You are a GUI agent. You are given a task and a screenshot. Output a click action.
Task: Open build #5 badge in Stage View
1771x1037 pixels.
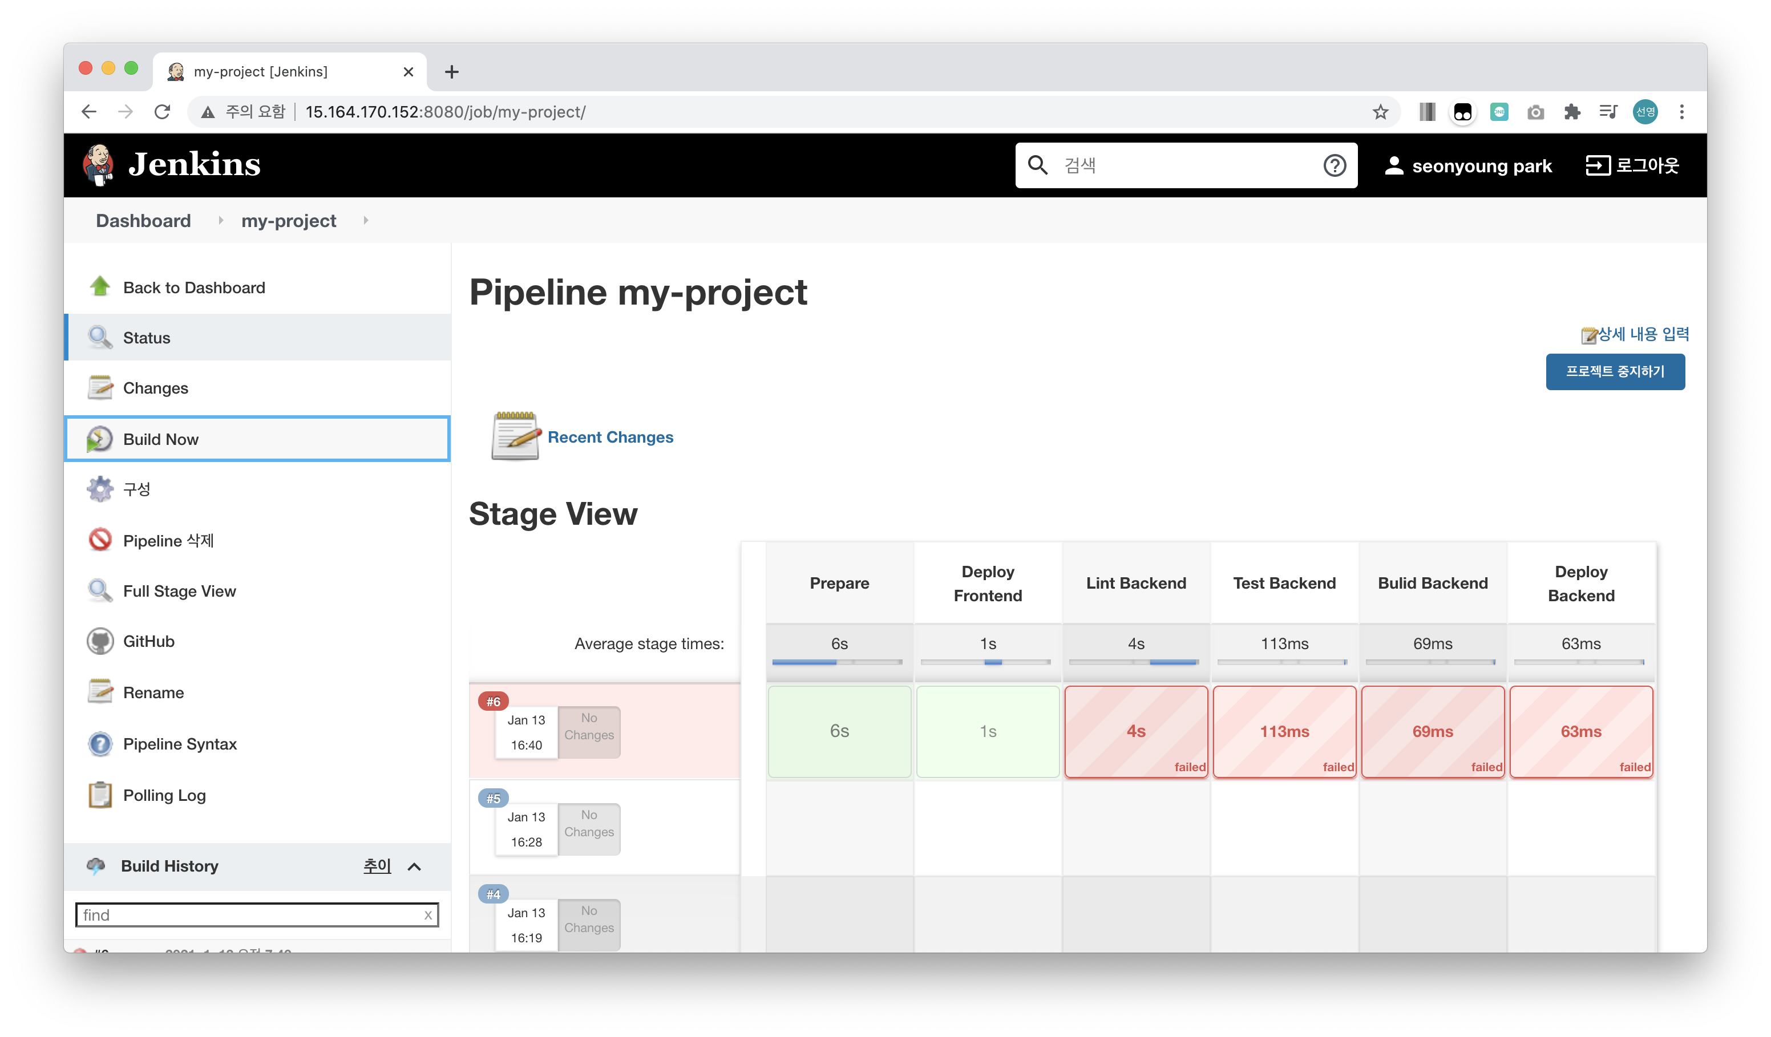click(x=494, y=798)
